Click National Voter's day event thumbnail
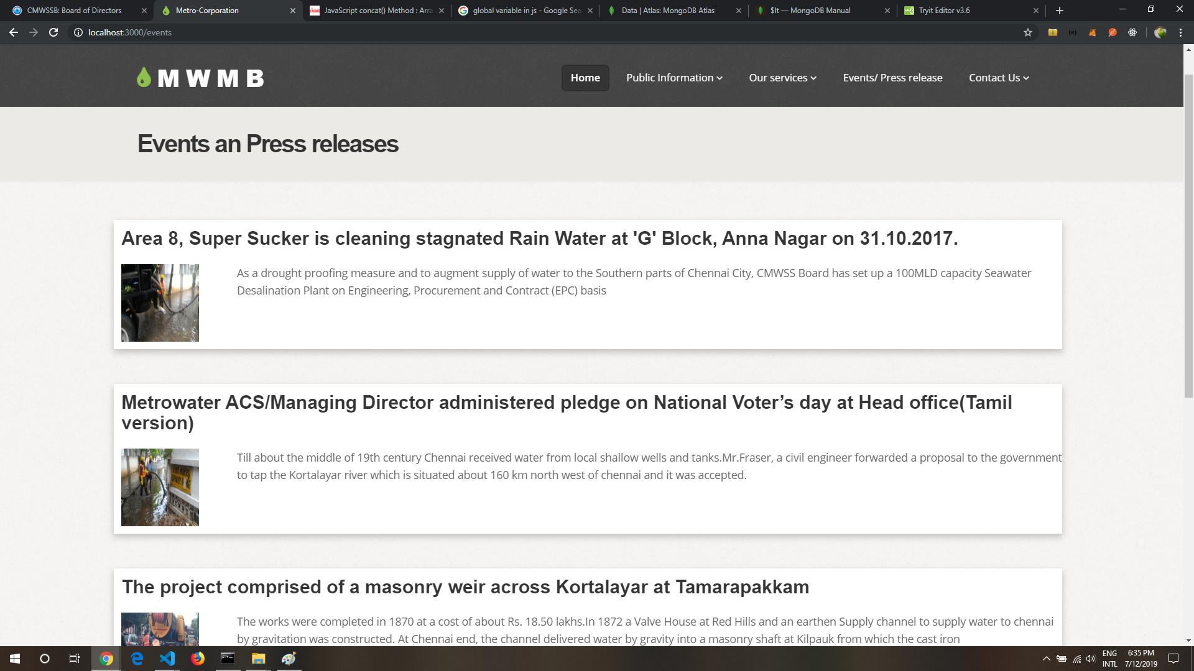Screen dimensions: 1194x671 point(160,487)
